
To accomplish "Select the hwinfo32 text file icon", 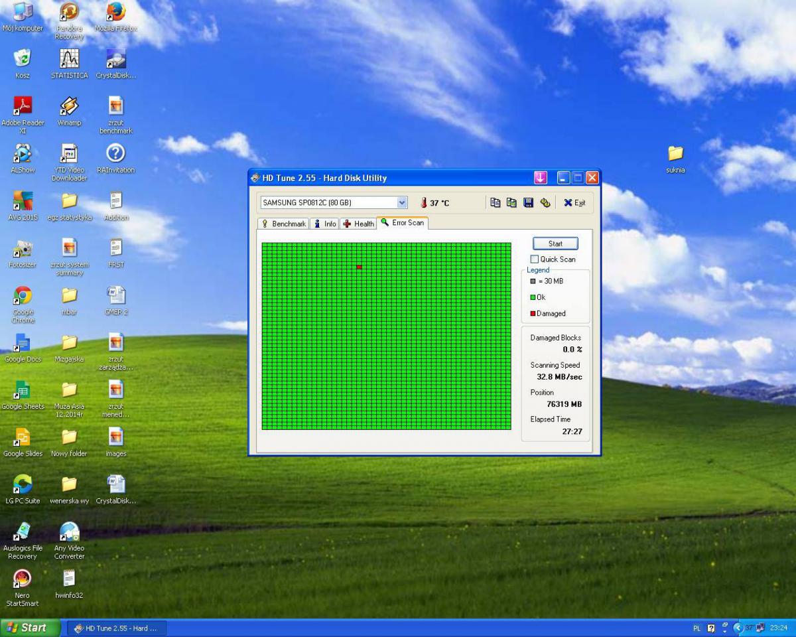I will click(69, 583).
